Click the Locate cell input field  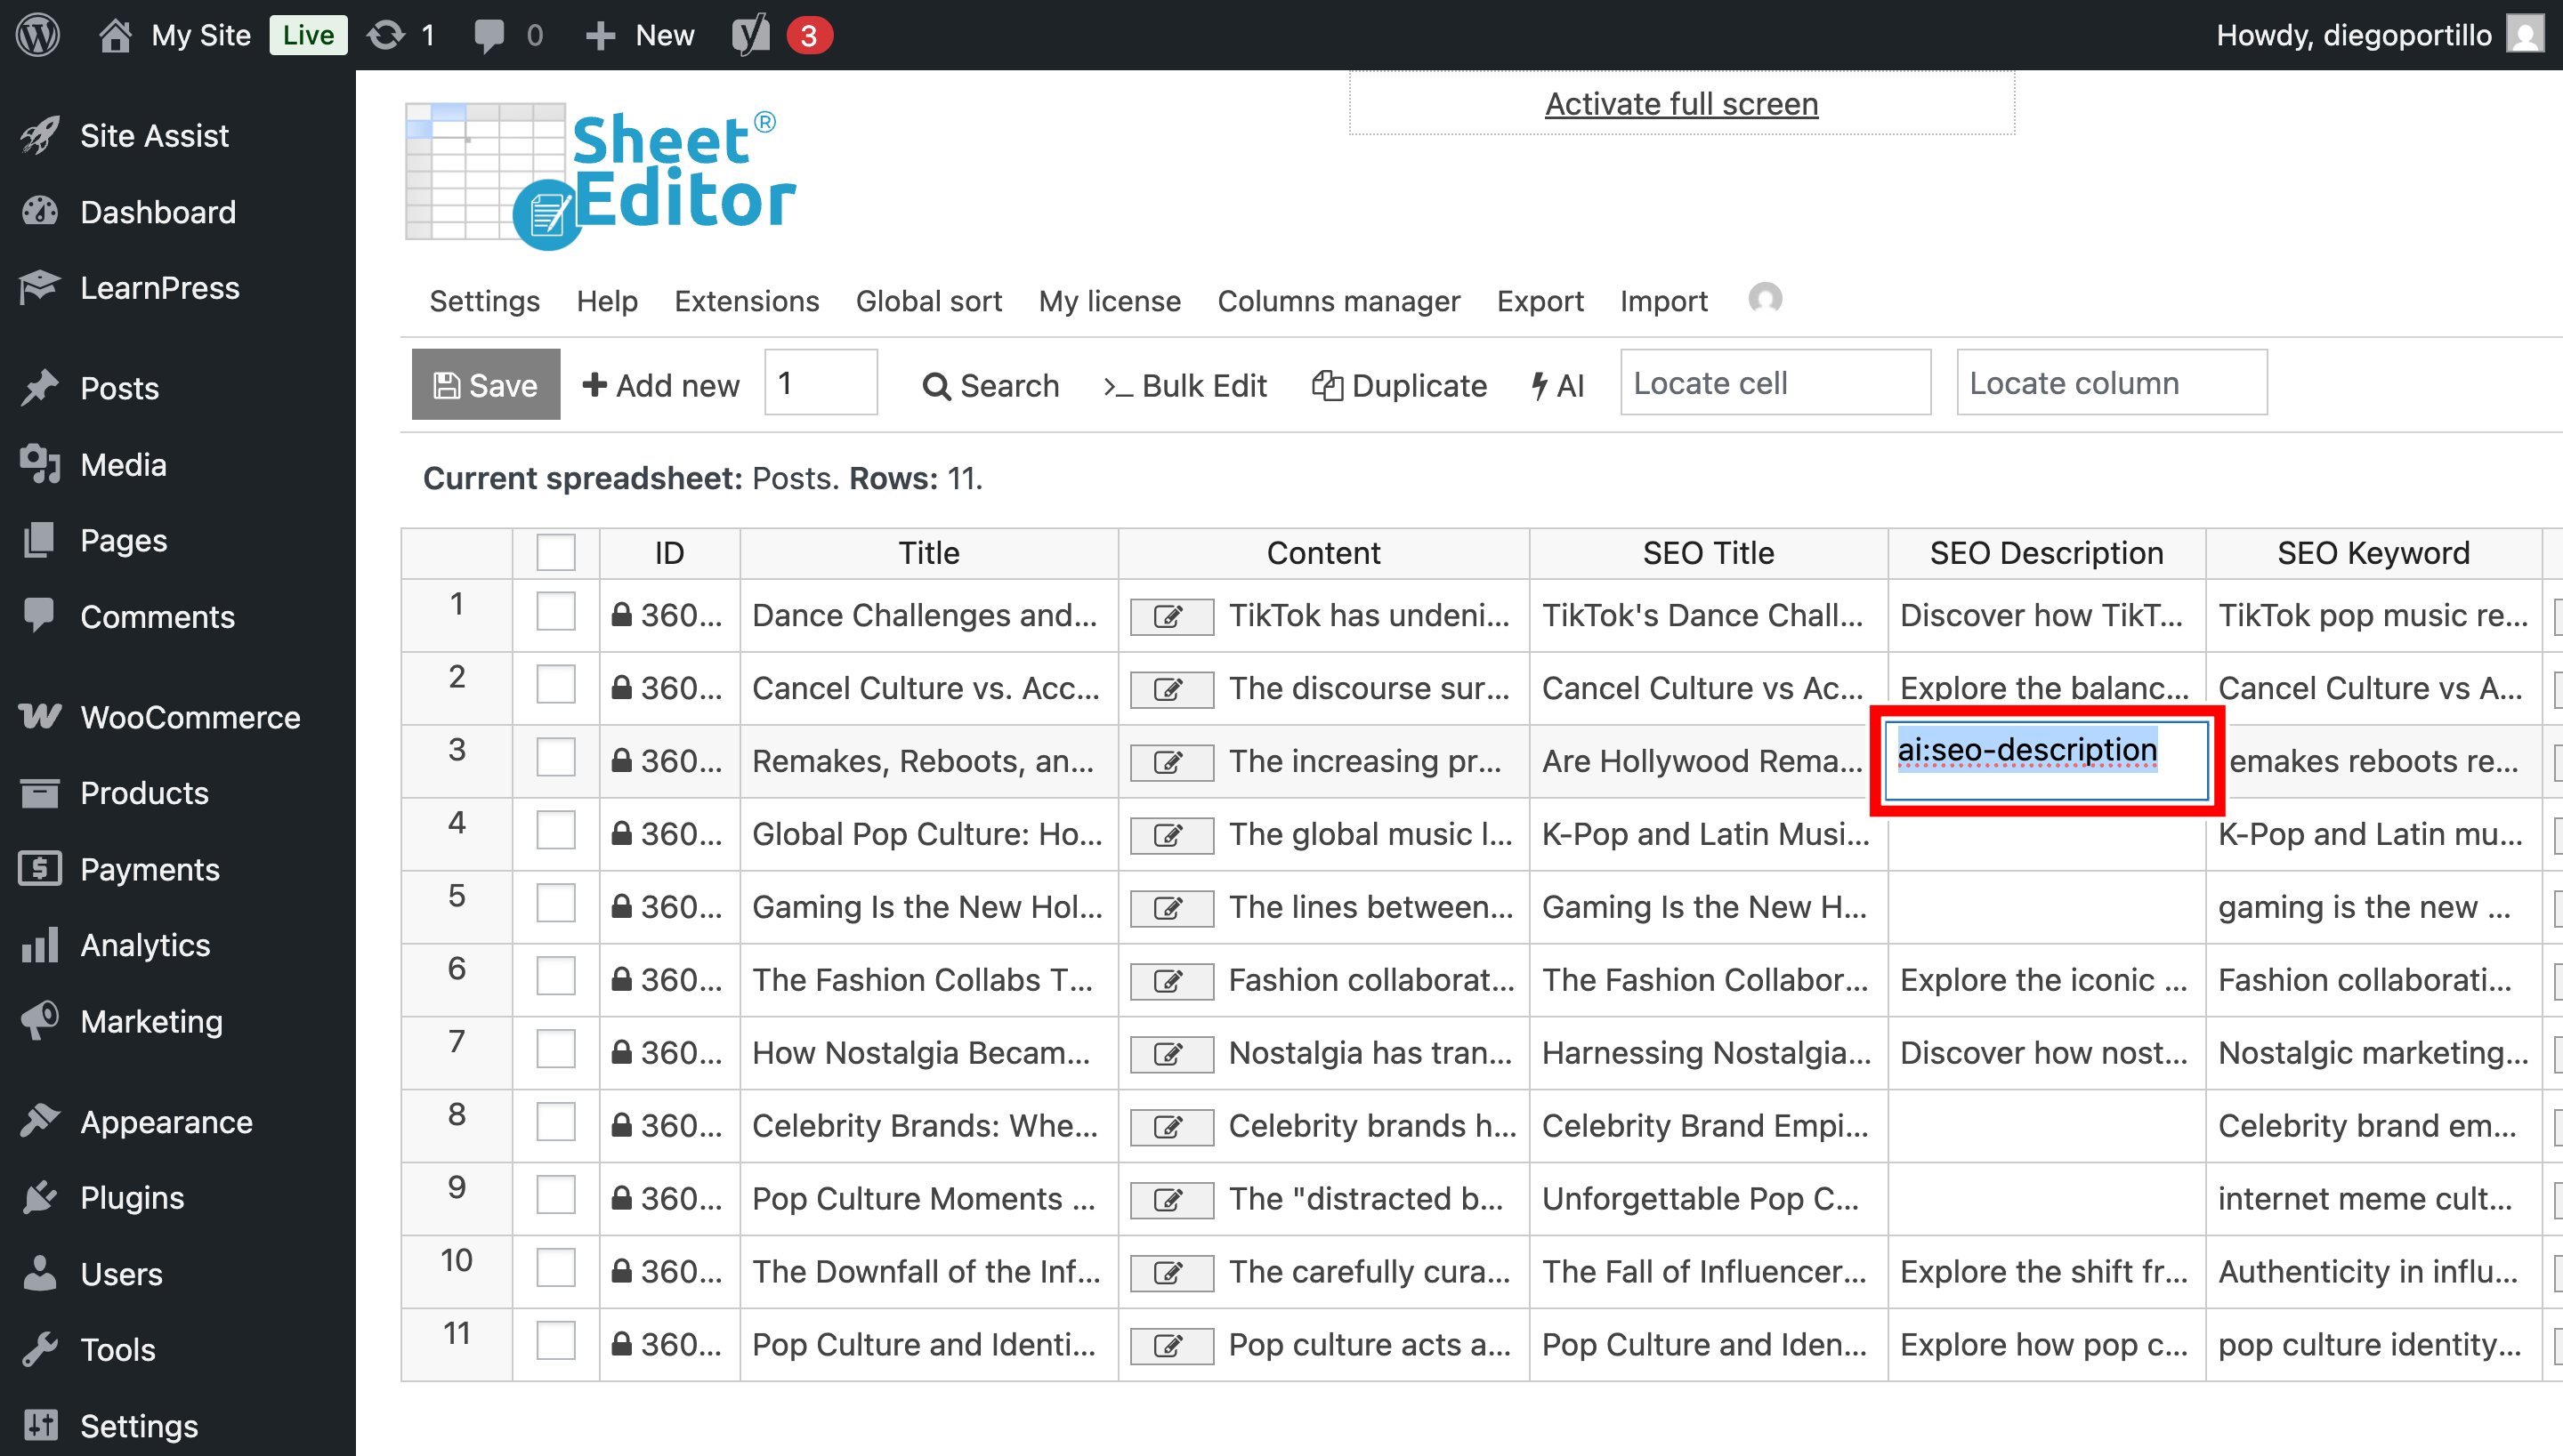tap(1775, 383)
